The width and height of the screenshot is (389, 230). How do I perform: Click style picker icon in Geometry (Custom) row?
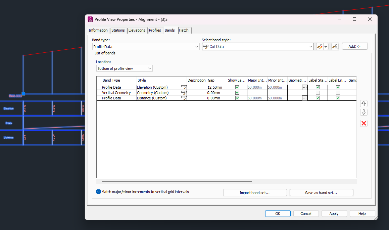(x=184, y=93)
